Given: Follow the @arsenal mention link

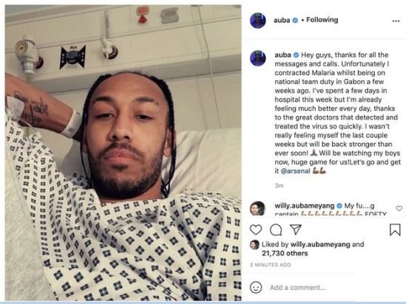Looking at the screenshot, I should [295, 171].
